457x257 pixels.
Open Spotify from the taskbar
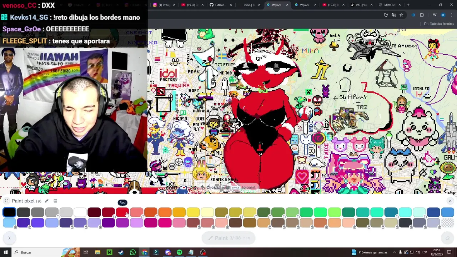pyautogui.click(x=179, y=252)
